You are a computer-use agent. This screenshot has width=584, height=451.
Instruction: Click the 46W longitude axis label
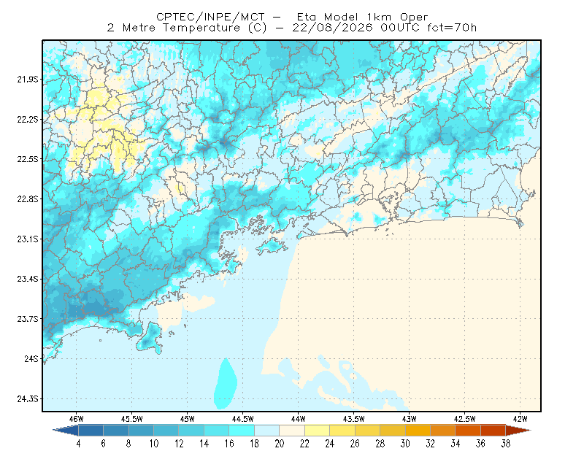[x=77, y=419]
